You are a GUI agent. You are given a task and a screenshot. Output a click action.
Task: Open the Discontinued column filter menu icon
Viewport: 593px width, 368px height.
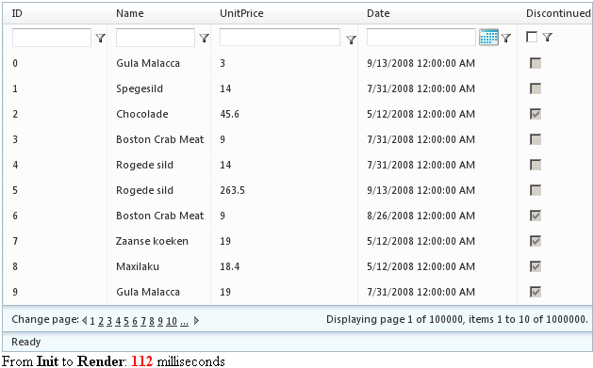[x=547, y=37]
